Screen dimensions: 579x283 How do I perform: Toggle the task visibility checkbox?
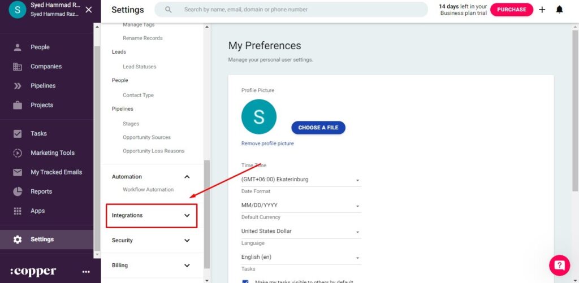245,281
